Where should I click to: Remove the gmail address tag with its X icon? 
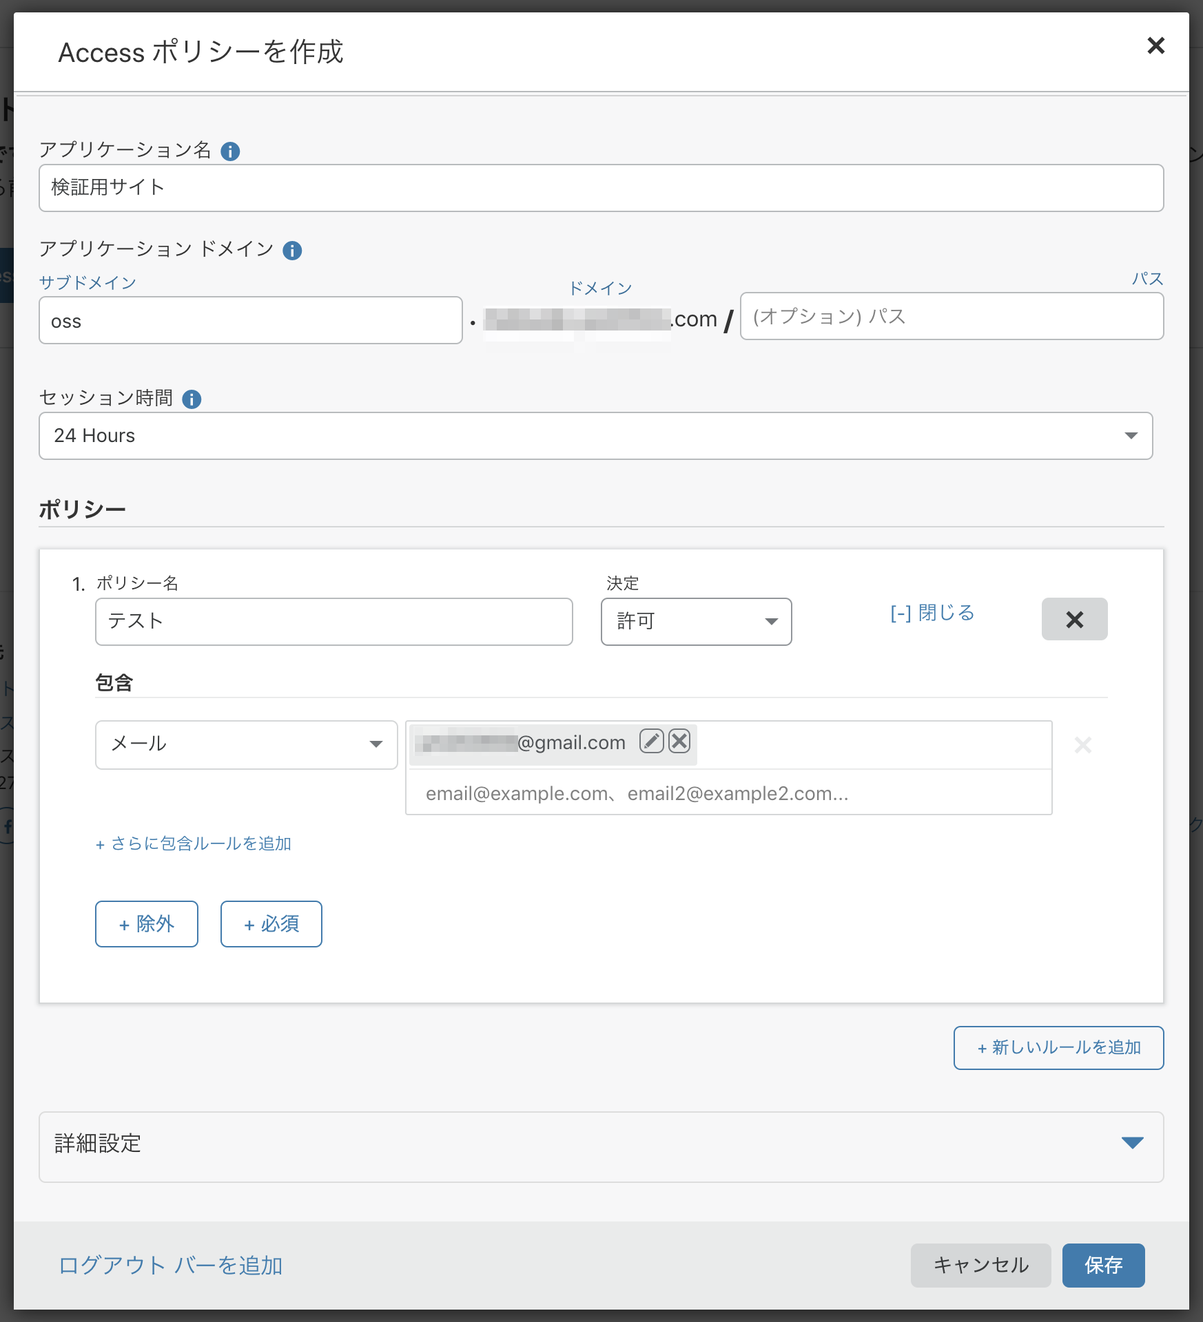(679, 742)
